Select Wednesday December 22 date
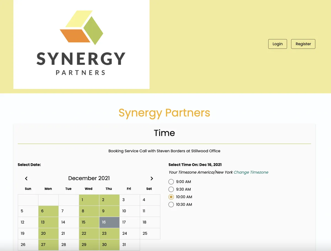Viewport: 331px width, 251px height. [89, 234]
